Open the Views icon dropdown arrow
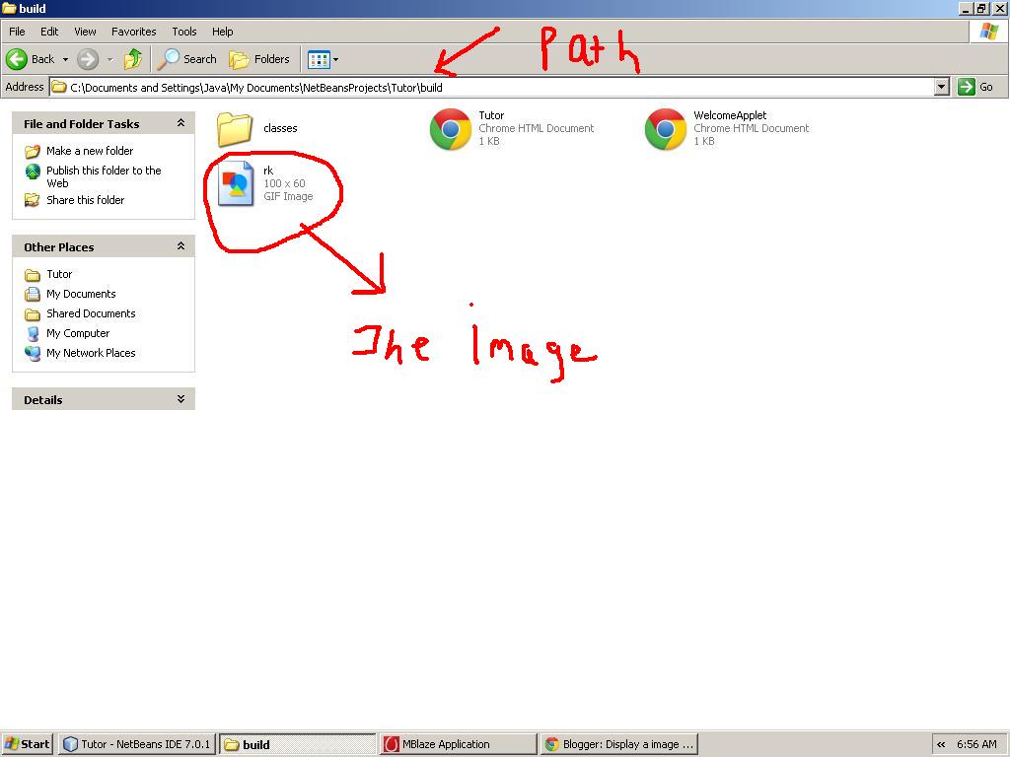The height and width of the screenshot is (757, 1010). [x=335, y=59]
